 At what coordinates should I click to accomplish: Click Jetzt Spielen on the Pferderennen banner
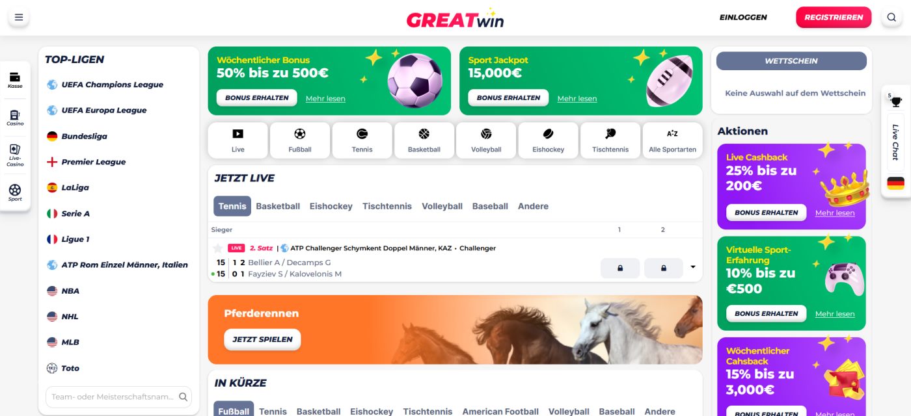[x=262, y=339]
